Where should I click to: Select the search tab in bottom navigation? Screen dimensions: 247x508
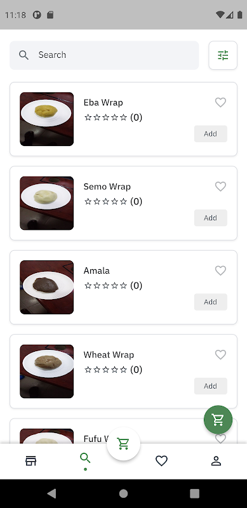85,458
